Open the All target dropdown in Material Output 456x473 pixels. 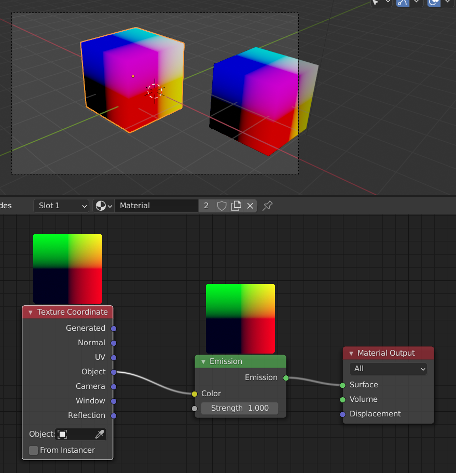pyautogui.click(x=388, y=369)
